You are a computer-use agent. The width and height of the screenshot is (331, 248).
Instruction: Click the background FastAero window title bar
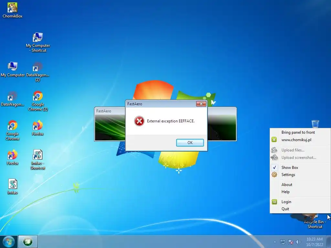pos(110,111)
